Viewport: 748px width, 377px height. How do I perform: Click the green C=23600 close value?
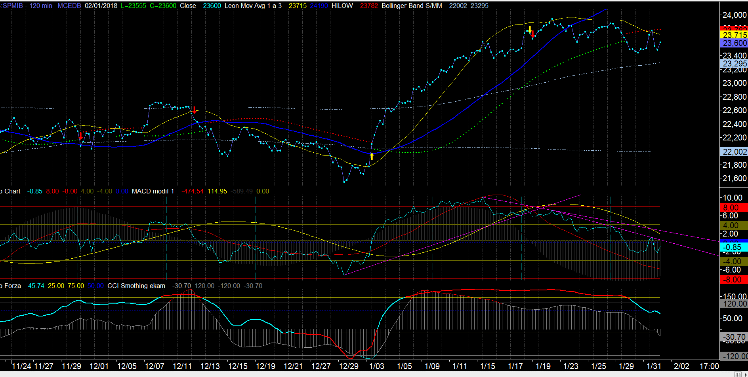(x=163, y=6)
